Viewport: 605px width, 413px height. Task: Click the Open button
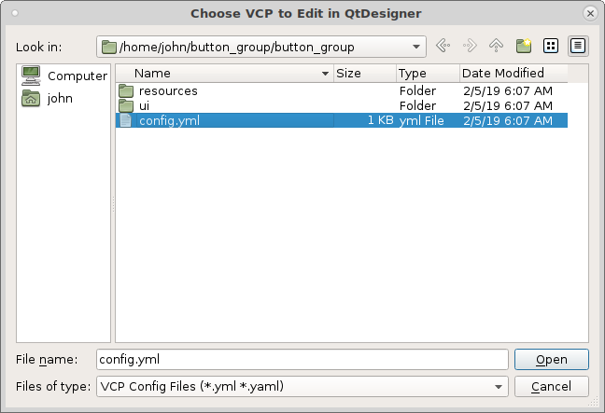pos(552,360)
